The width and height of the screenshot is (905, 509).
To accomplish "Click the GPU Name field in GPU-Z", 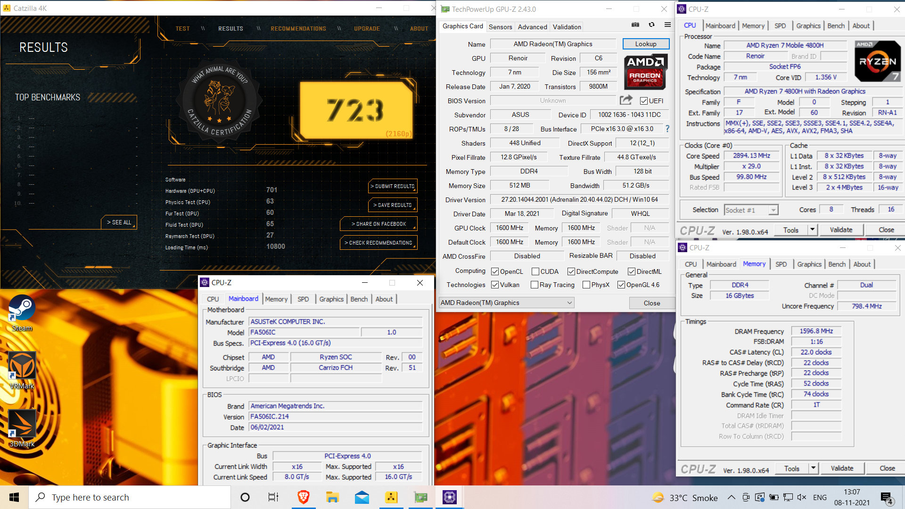I will click(x=553, y=44).
